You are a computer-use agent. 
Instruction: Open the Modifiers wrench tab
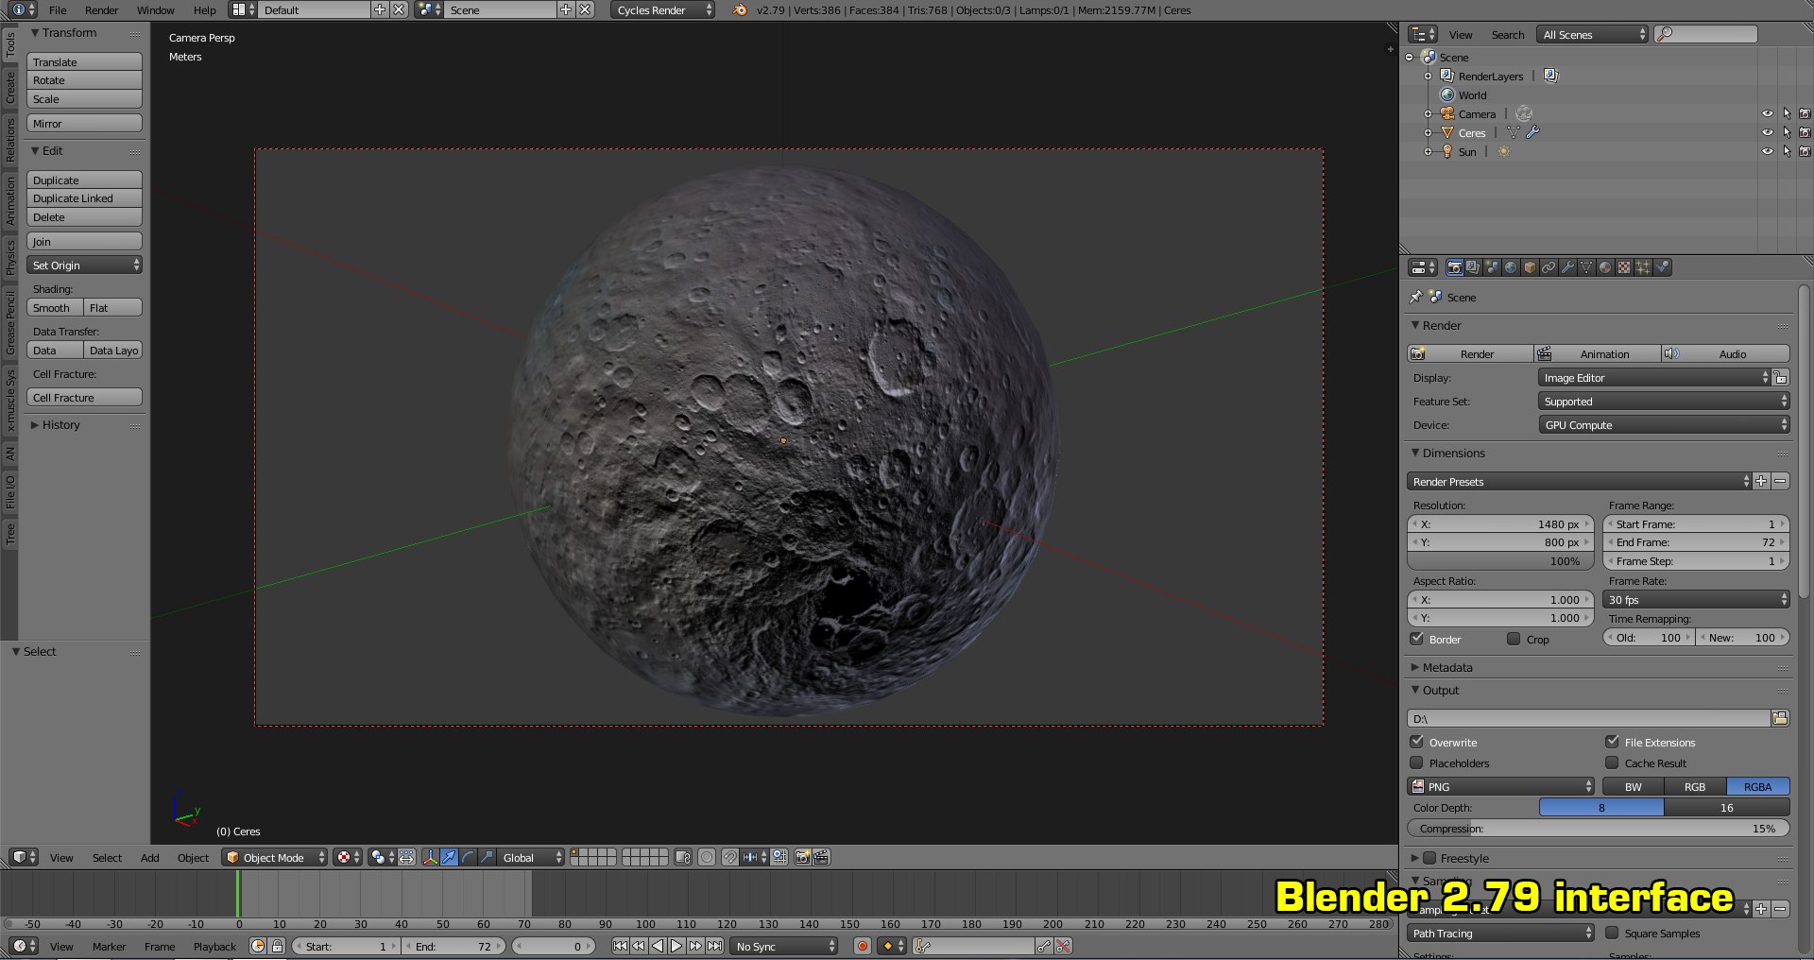[x=1567, y=267]
